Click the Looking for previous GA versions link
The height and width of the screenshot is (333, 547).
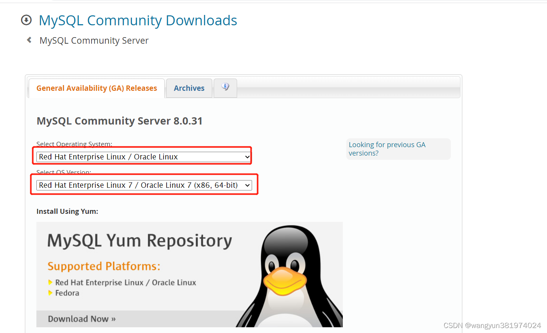[387, 149]
